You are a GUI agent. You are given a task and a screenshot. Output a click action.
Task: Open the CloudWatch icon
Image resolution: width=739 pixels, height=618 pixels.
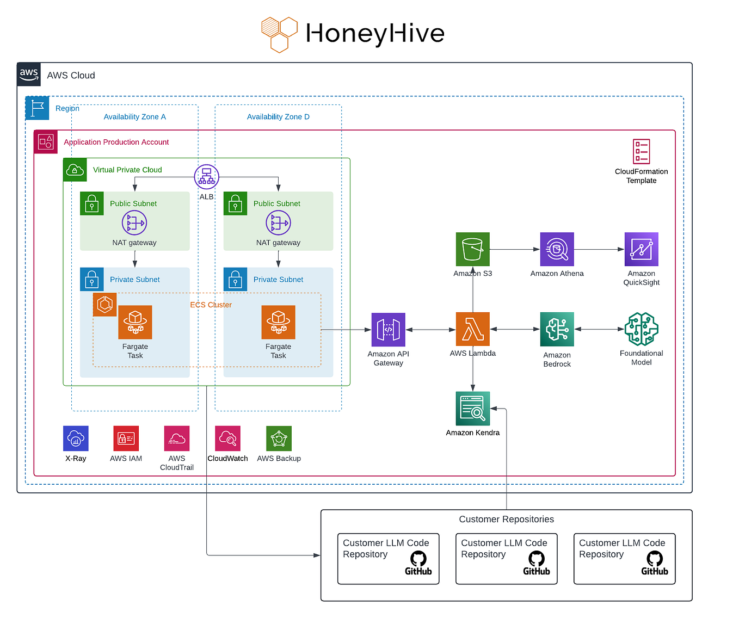[x=227, y=438]
